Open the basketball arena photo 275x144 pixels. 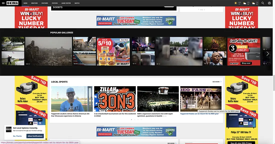click(158, 99)
